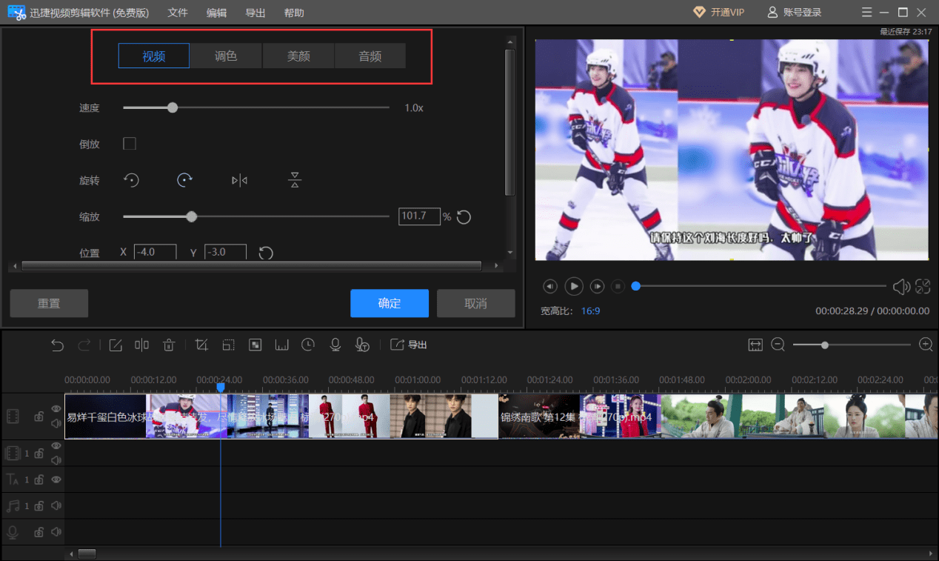
Task: Delete clip with the trash icon
Action: tap(169, 345)
